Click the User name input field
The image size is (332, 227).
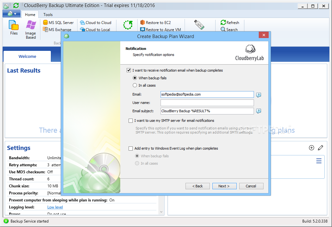(207, 103)
